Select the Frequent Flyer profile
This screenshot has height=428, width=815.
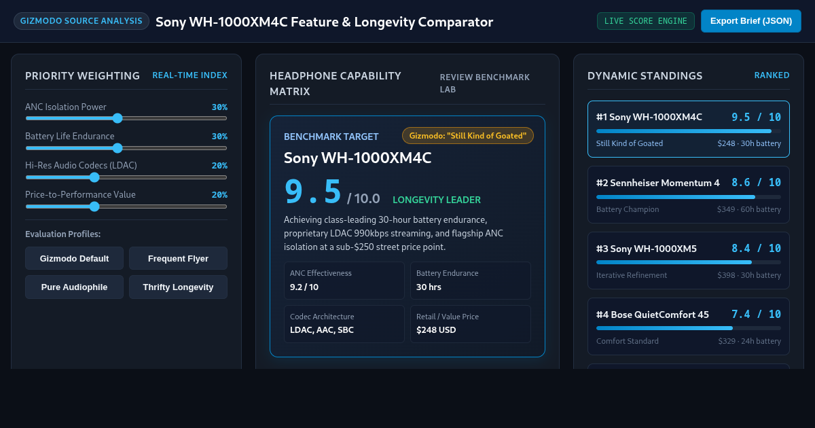point(178,258)
